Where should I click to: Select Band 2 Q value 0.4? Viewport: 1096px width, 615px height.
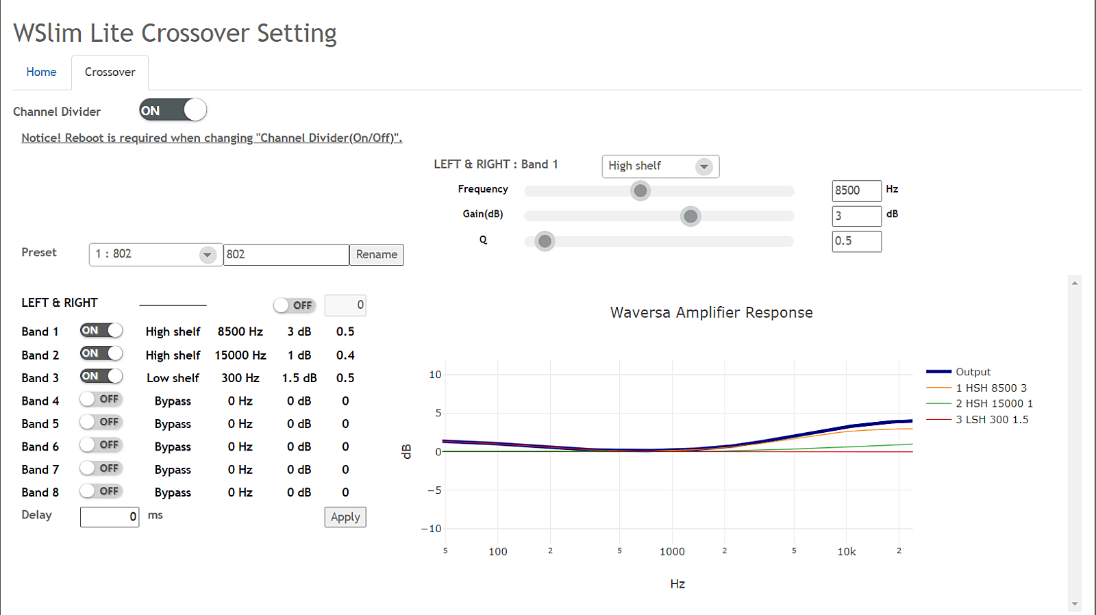click(345, 355)
